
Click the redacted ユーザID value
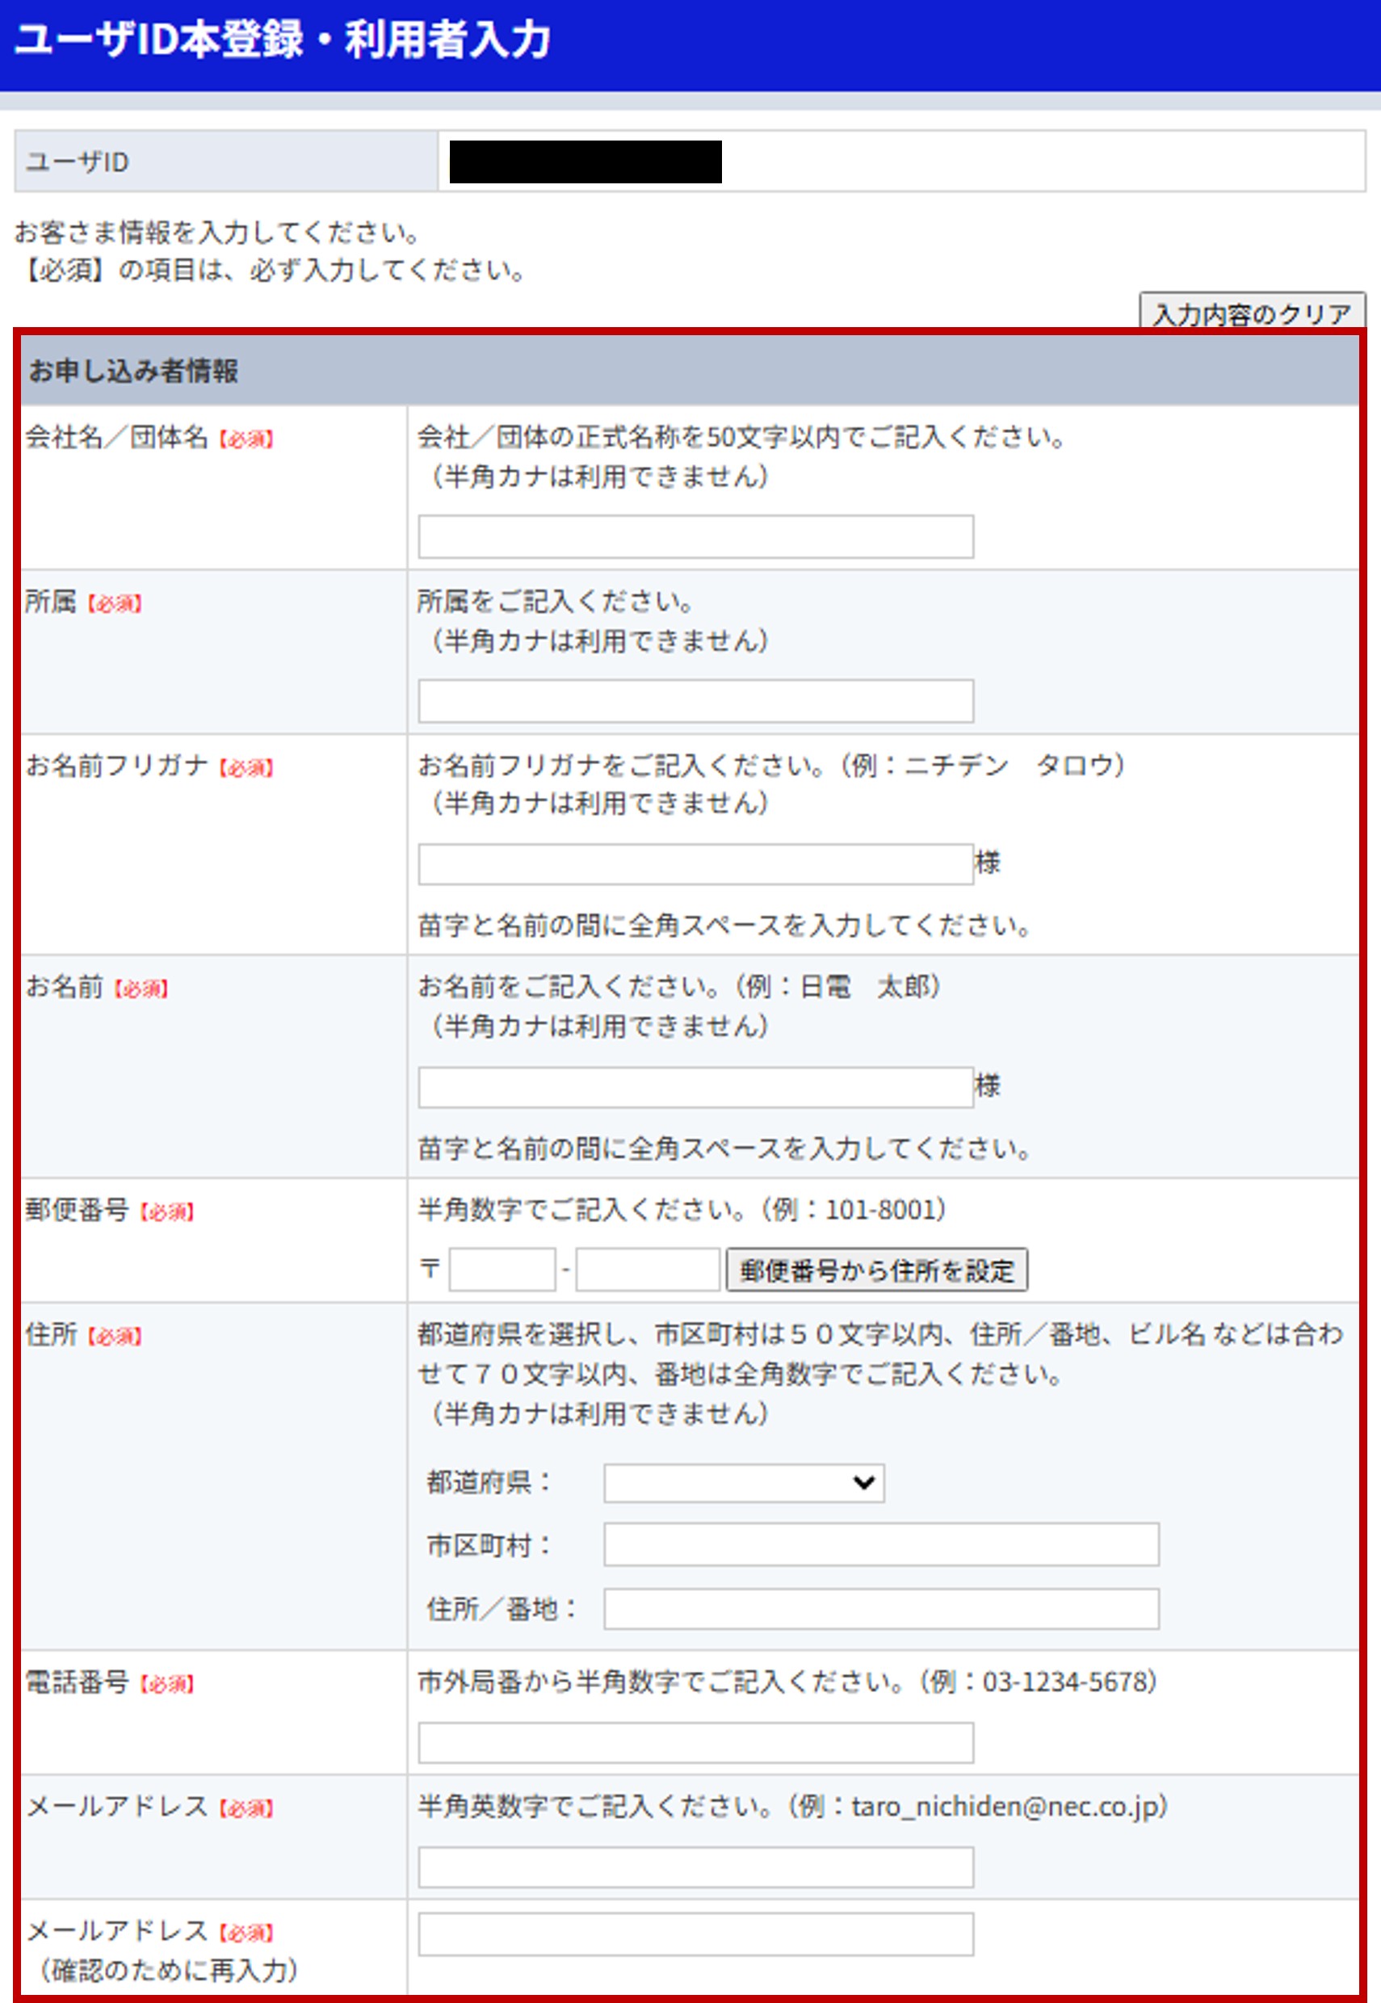coord(585,162)
